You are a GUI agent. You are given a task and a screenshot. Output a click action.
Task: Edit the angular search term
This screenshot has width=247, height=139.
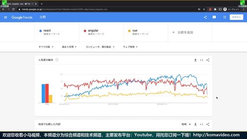pos(101,32)
